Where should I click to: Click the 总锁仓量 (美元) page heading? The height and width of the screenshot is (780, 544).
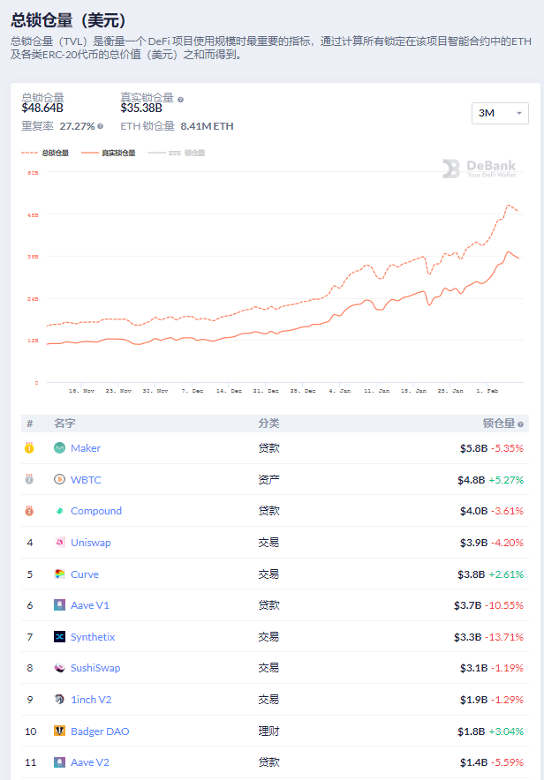(x=69, y=20)
